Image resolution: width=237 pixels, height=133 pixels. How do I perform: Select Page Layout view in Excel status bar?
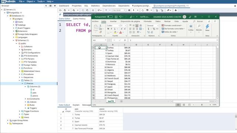point(184,105)
